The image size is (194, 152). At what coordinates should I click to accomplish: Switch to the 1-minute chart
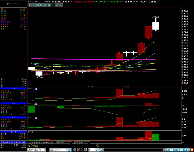click(x=29, y=5)
